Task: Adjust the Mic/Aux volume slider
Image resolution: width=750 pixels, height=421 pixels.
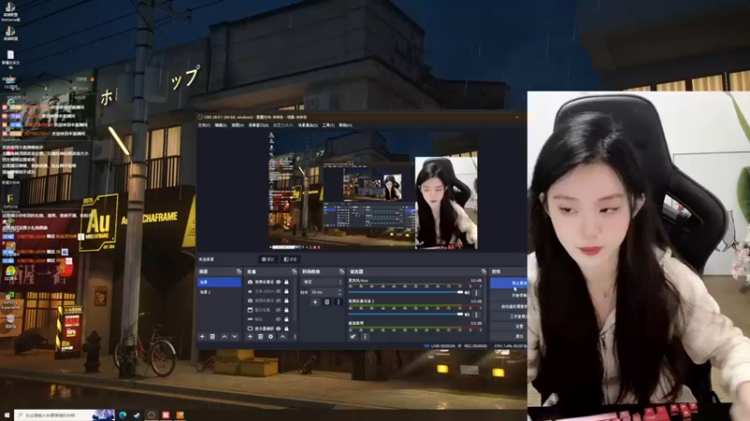Action: tap(406, 293)
